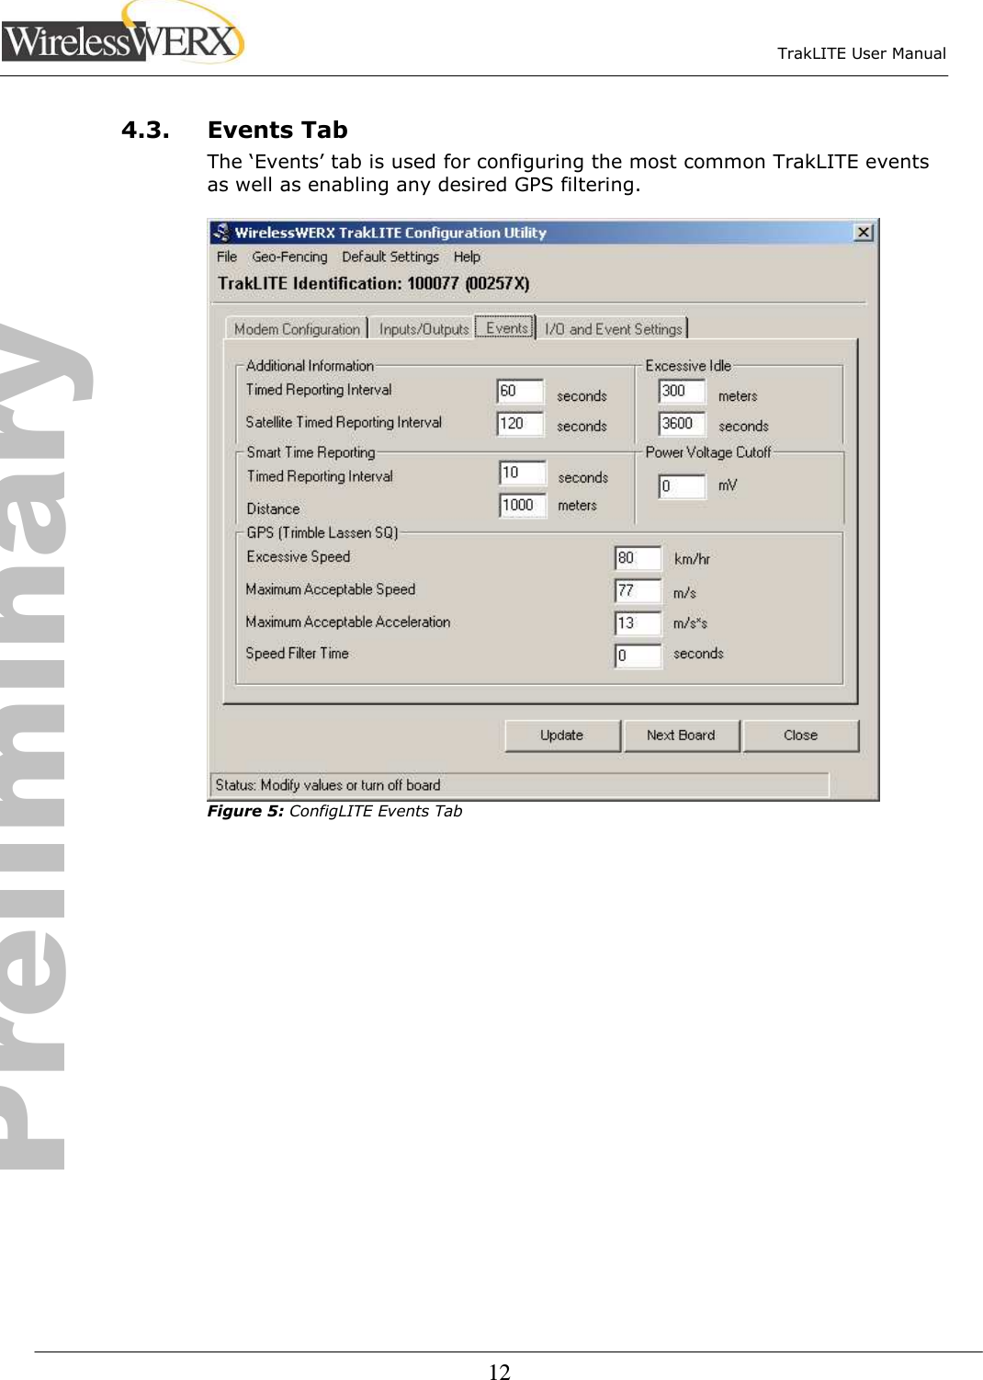Open the Default Settings menu
Screen dimensions: 983x1380
tap(390, 257)
